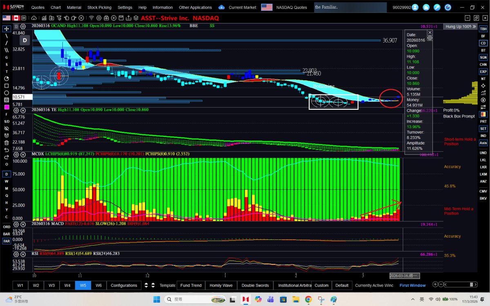490x306 pixels.
Task: Open Chrome from the taskbar
Action: click(x=308, y=299)
